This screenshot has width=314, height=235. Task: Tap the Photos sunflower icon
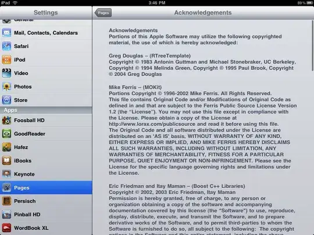tap(6, 86)
